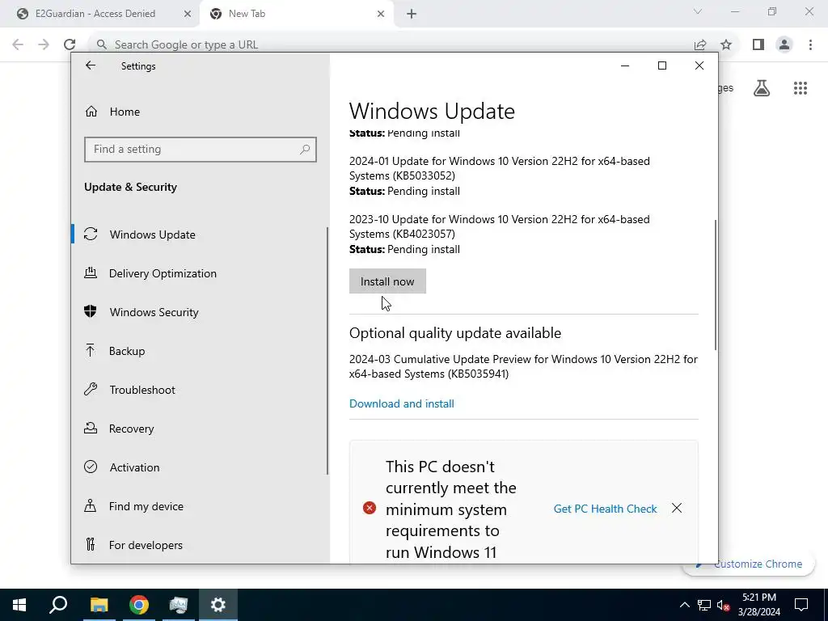Click the Recovery icon
828x621 pixels.
[x=91, y=429]
